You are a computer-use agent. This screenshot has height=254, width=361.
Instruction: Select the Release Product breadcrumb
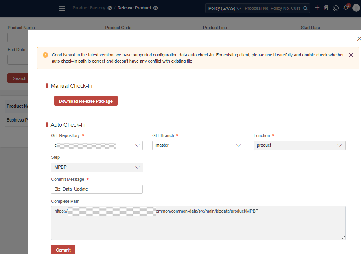coord(134,8)
